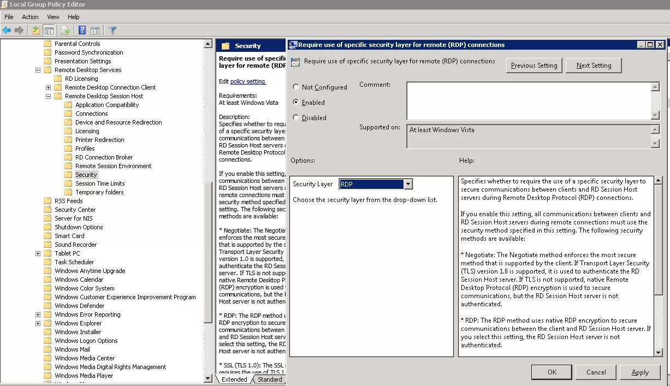Select the Enabled radio button
670x386 pixels.
296,102
